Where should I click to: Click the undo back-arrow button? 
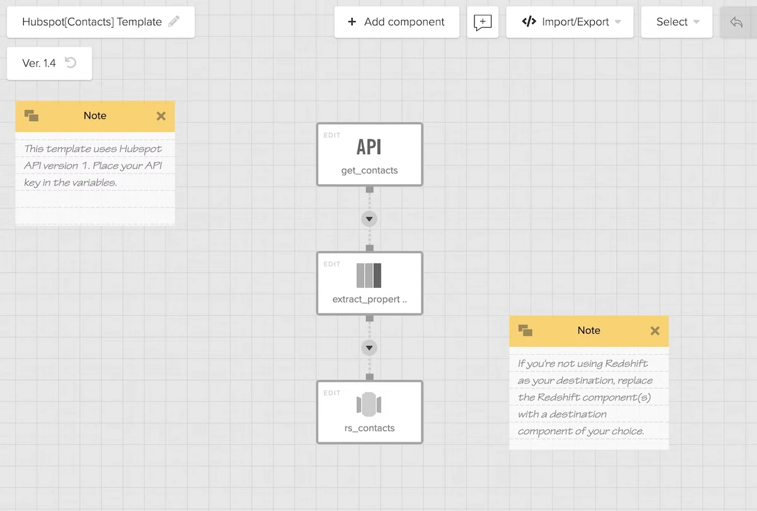pos(736,22)
